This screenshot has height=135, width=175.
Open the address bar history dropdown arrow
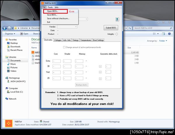pos(126,28)
